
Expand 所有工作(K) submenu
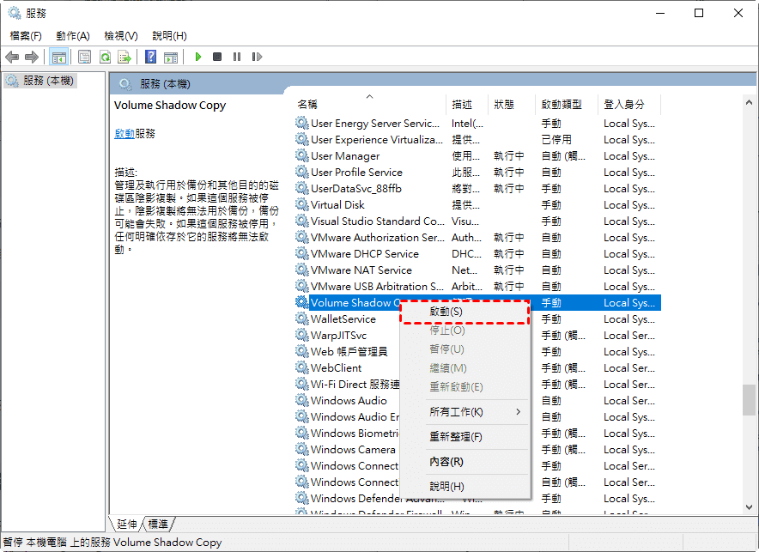pyautogui.click(x=465, y=412)
